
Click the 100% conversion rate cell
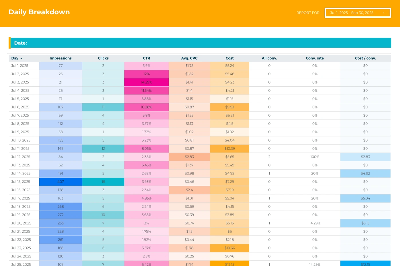click(x=315, y=157)
